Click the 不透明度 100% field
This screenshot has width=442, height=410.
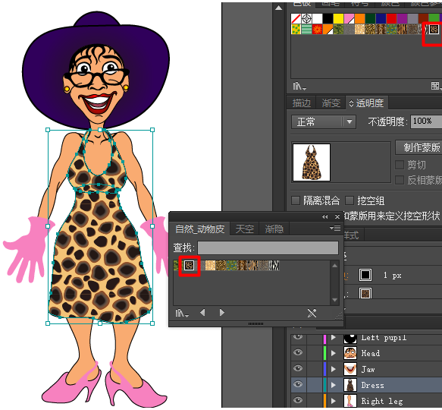426,121
